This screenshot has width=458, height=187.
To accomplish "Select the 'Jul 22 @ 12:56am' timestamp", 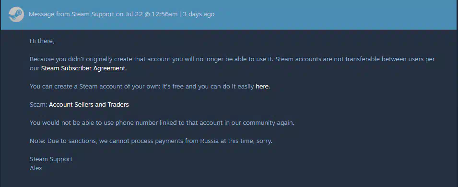I will (152, 14).
